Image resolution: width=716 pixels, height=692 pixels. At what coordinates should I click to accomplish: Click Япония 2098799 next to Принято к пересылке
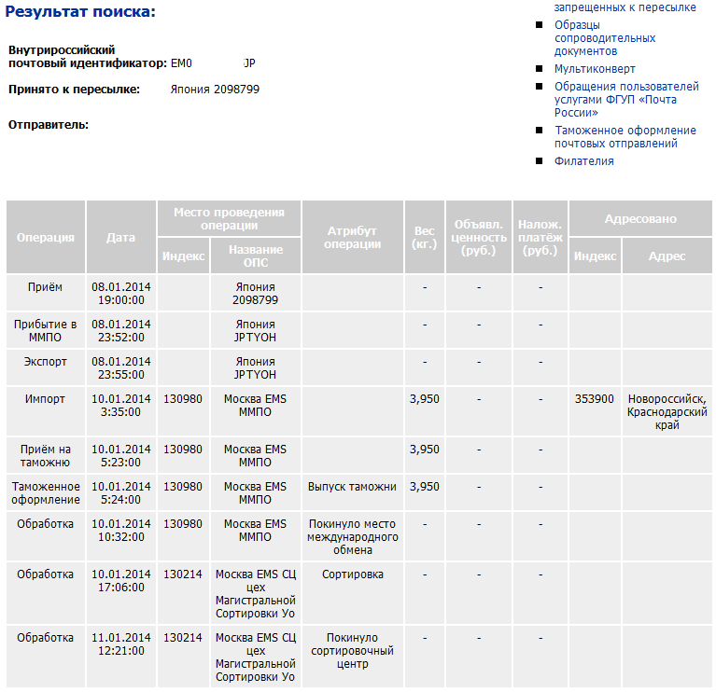coord(215,90)
